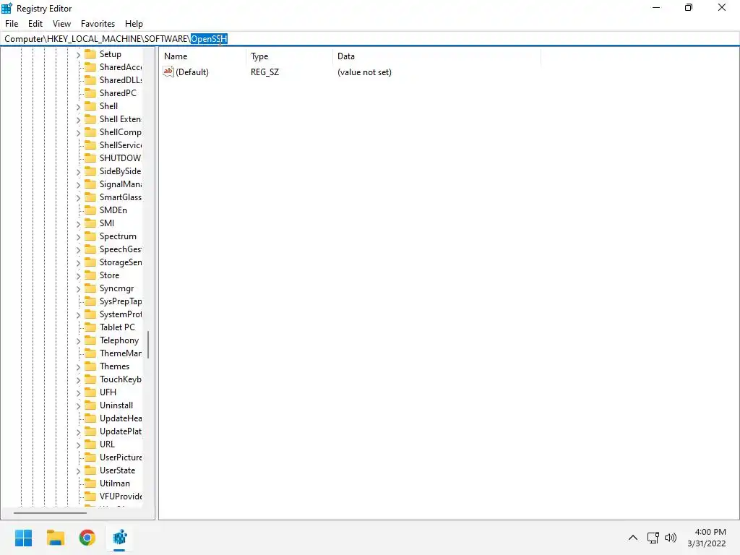The height and width of the screenshot is (555, 740).
Task: Select the Setup folder icon
Action: pos(90,54)
